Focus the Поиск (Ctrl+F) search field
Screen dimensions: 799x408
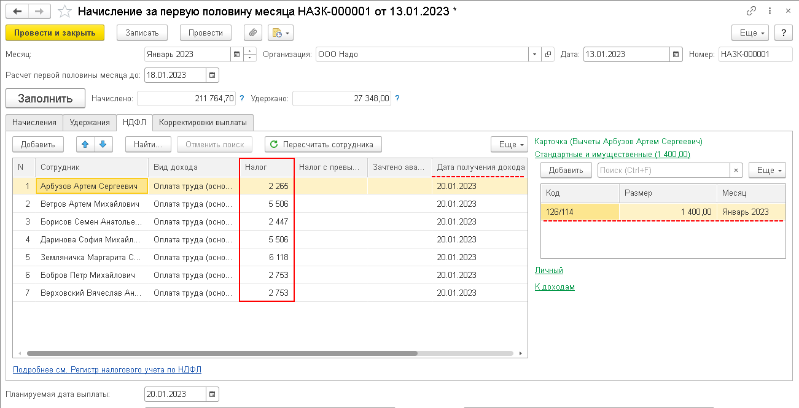(x=663, y=171)
